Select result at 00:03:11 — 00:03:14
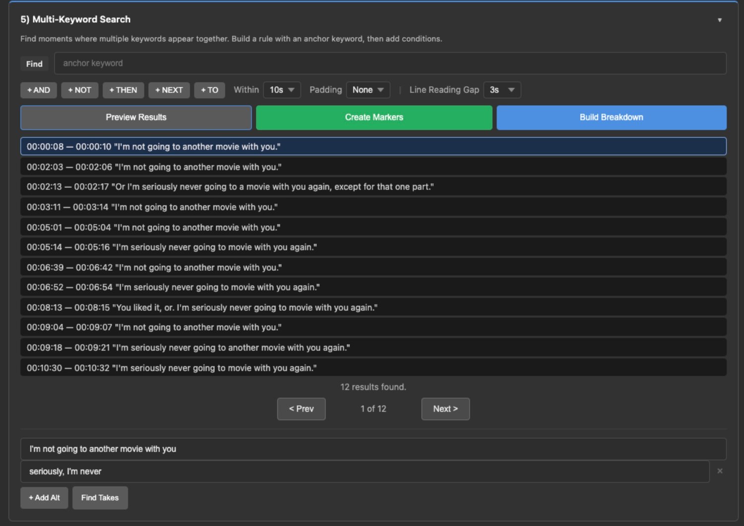The height and width of the screenshot is (526, 744). point(373,207)
